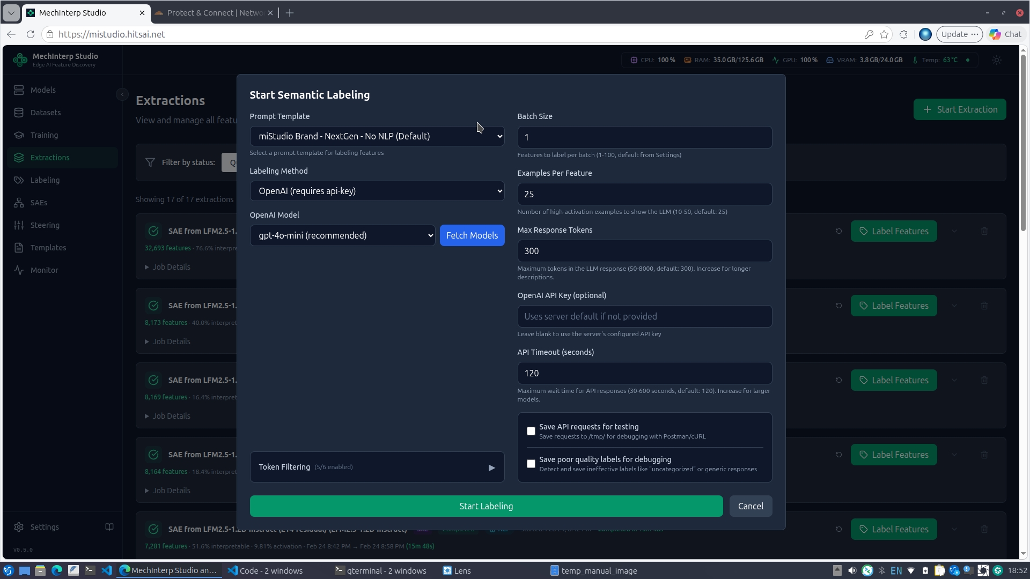This screenshot has width=1030, height=579.
Task: Click the retry icon on 8,169 features row
Action: [838, 380]
